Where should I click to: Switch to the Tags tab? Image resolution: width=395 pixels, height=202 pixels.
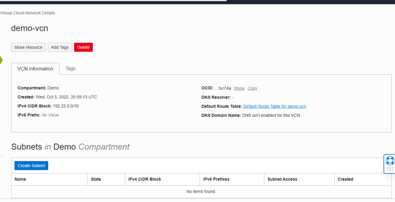(x=71, y=69)
